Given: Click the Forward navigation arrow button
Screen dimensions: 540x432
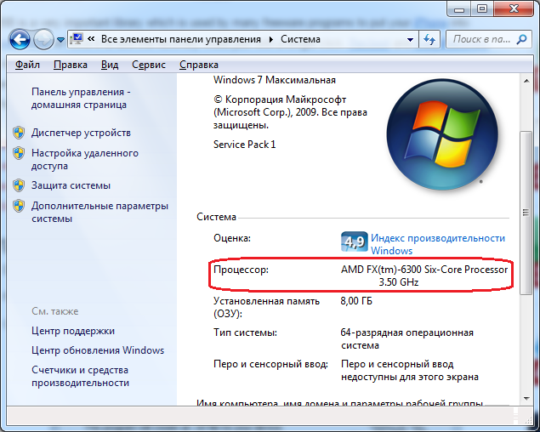Looking at the screenshot, I should [43, 40].
